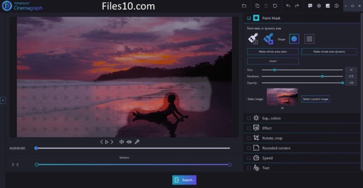Expand the Text section

[x=302, y=168]
